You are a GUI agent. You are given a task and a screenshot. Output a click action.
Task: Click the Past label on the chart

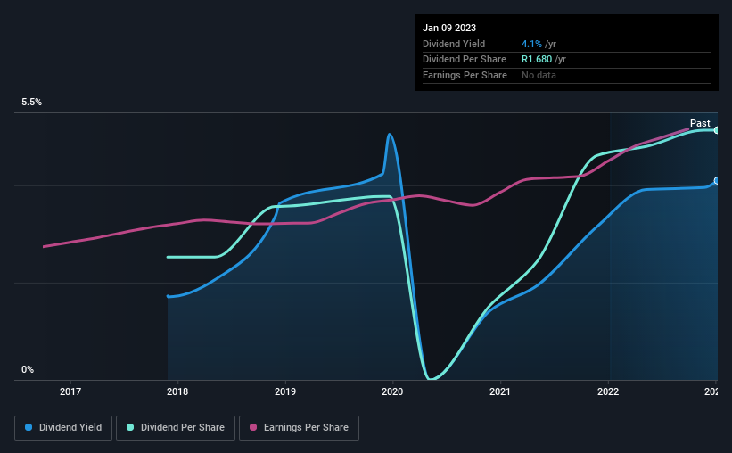pos(700,123)
